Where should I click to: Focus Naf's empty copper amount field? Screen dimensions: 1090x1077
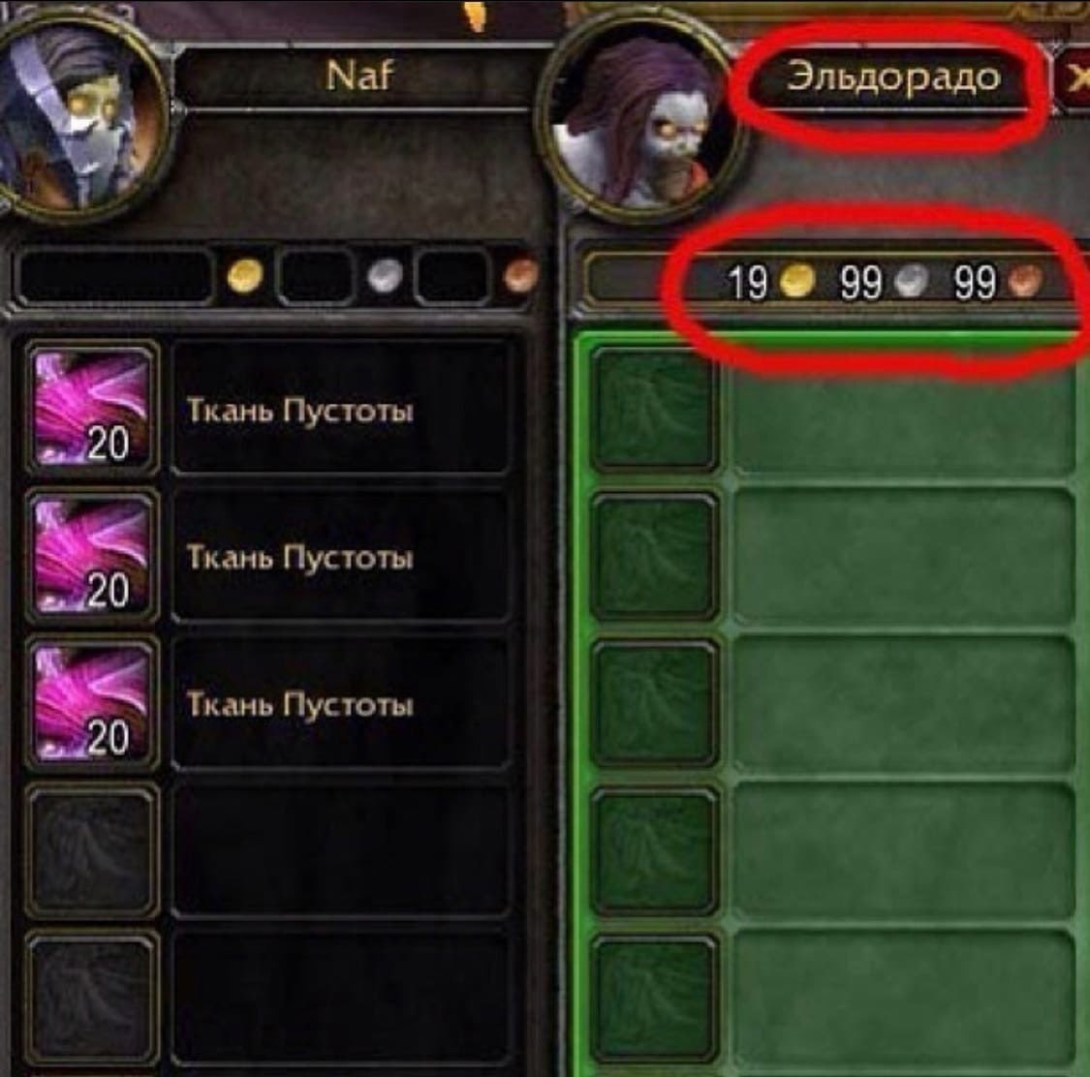(x=452, y=276)
